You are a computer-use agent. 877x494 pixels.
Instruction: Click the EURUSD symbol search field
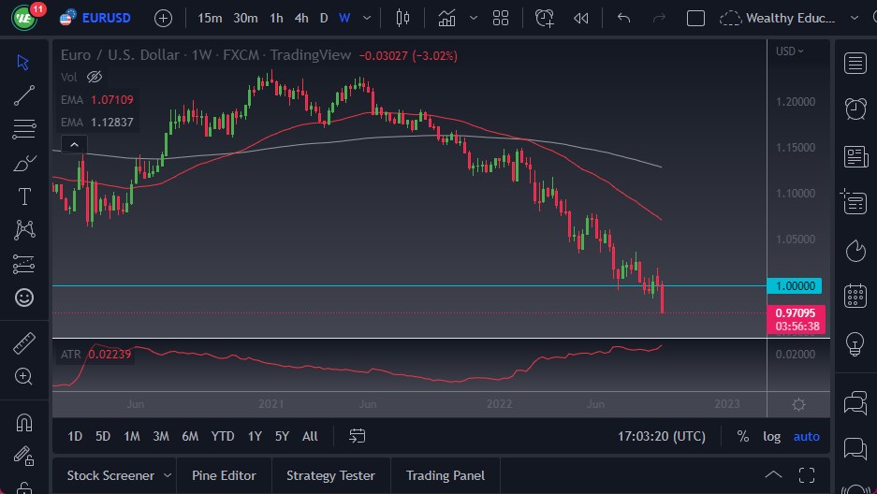[106, 18]
